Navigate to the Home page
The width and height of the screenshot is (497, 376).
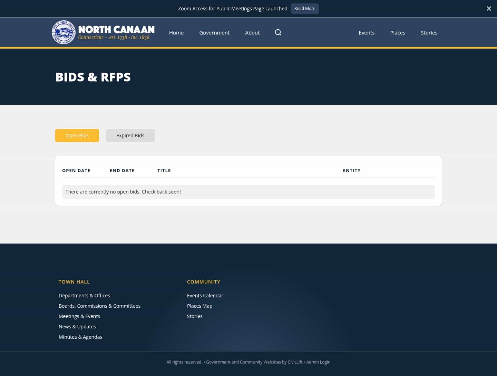click(x=176, y=32)
